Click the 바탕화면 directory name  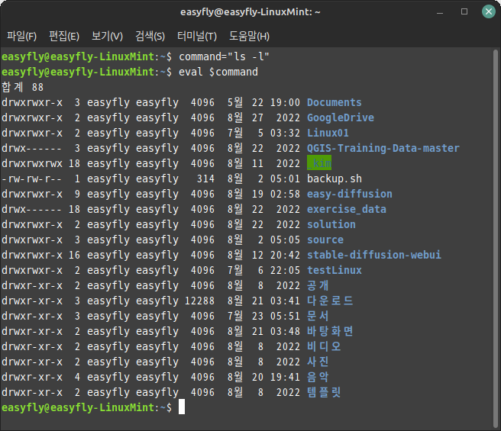pyautogui.click(x=330, y=331)
